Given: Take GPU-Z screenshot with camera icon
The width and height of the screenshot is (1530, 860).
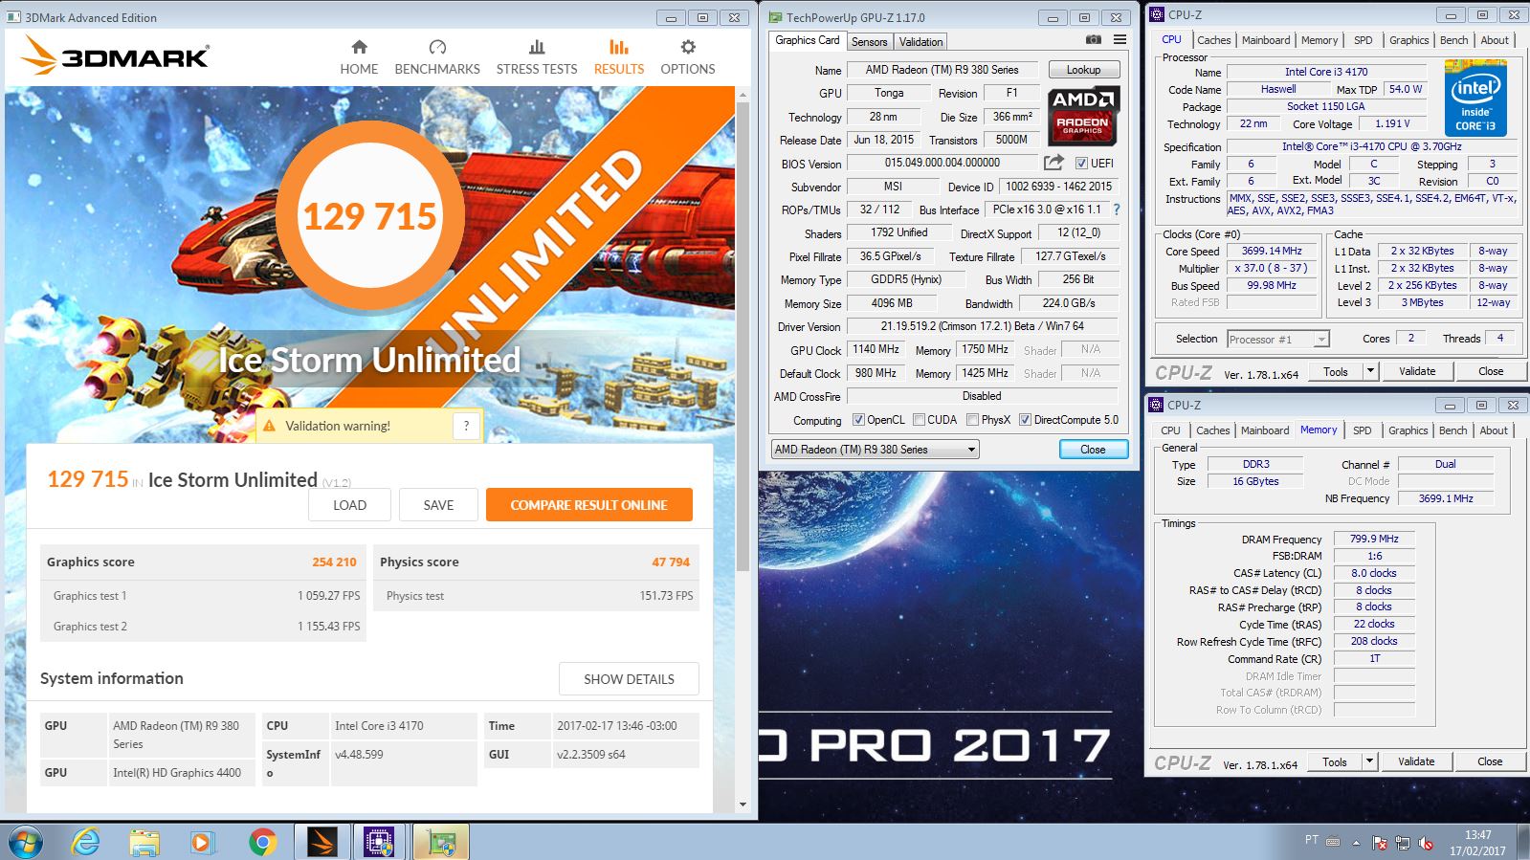Looking at the screenshot, I should [1093, 40].
